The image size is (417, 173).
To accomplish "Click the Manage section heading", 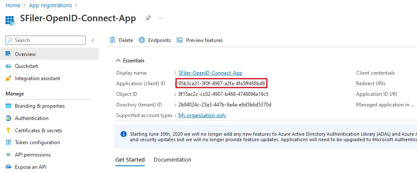I will click(x=14, y=94).
